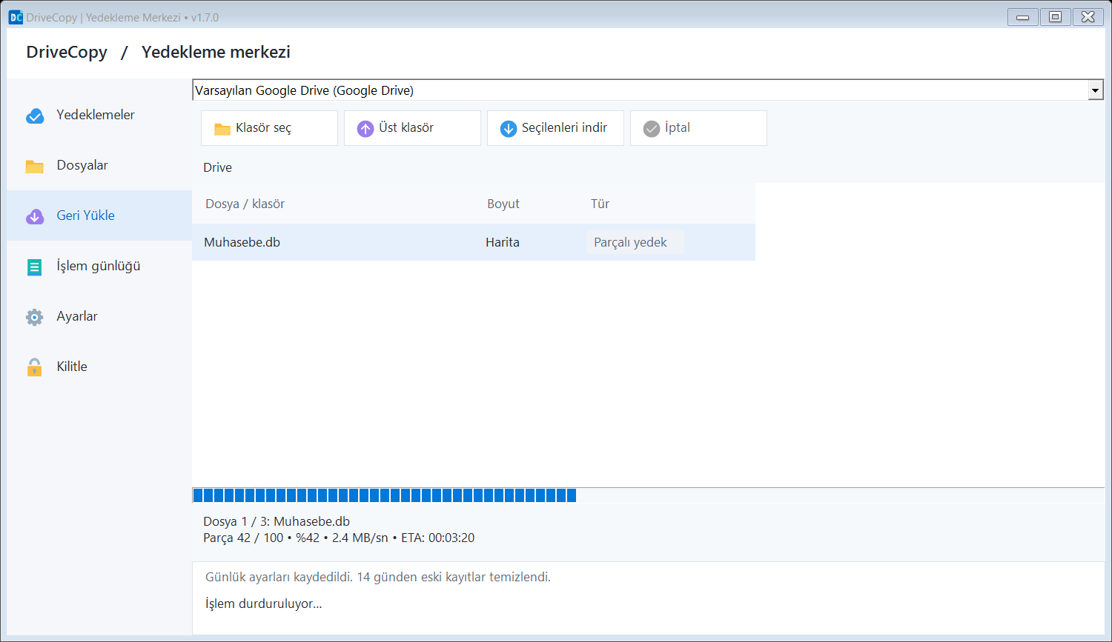Select the Geri Yükle sidebar label
Viewport: 1112px width, 642px height.
pos(86,215)
